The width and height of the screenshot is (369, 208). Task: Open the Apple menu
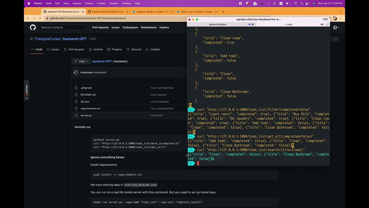coord(29,3)
